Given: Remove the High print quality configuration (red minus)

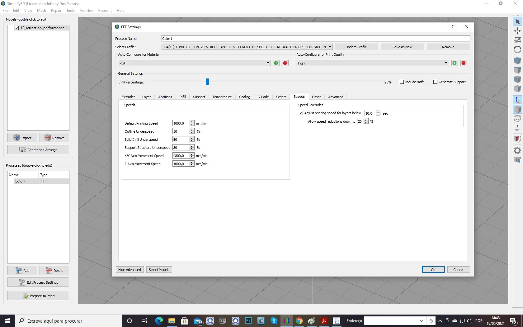Looking at the screenshot, I should 464,63.
